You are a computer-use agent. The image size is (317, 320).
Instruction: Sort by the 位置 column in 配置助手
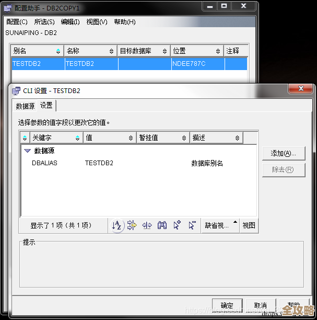coord(197,51)
